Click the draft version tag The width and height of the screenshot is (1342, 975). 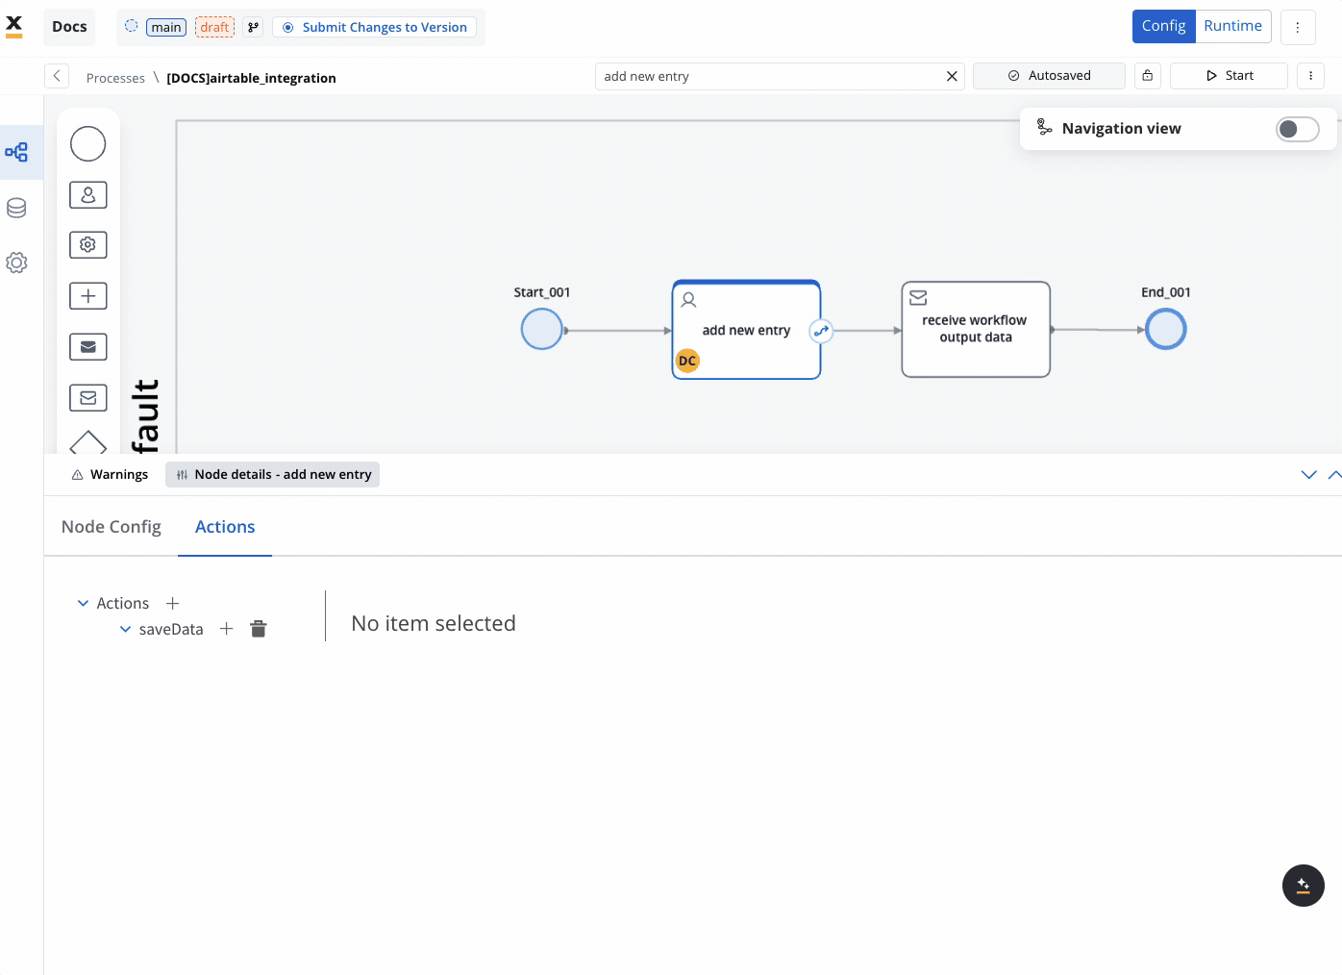coord(214,27)
